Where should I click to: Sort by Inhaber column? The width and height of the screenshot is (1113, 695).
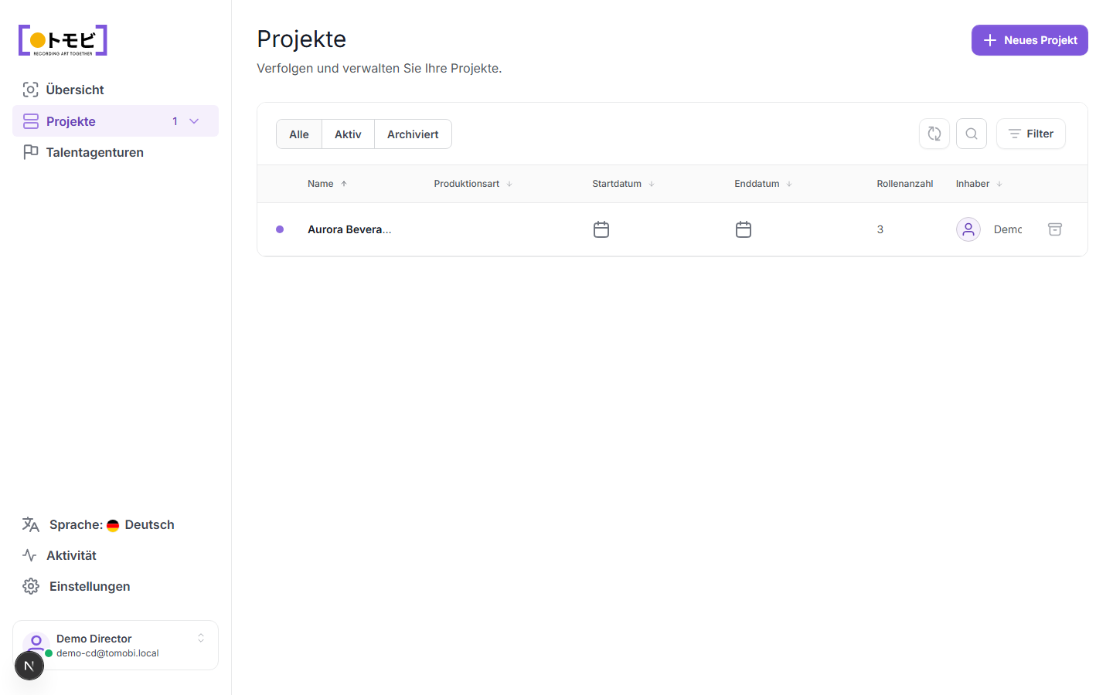pos(979,184)
